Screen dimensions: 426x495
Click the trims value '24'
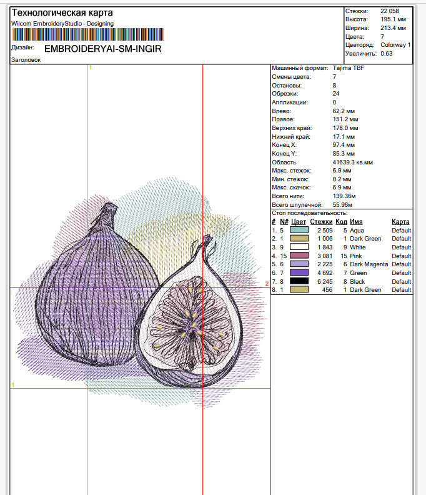336,94
